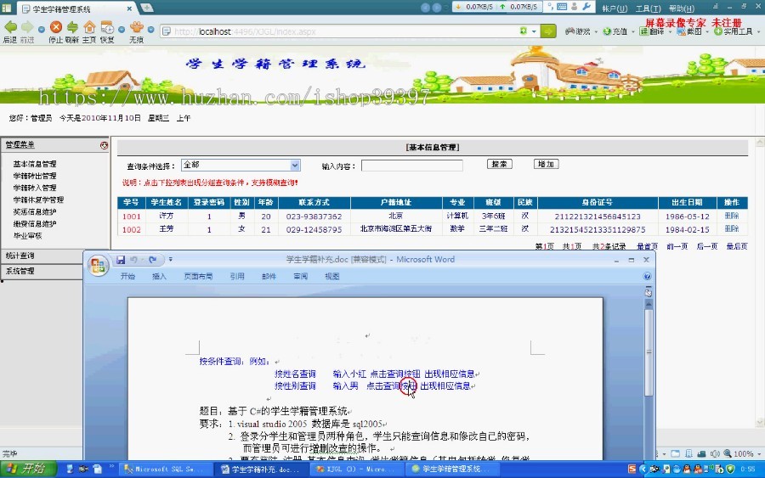
Task: Switch to Word 引用 ribbon tab
Action: [x=237, y=276]
